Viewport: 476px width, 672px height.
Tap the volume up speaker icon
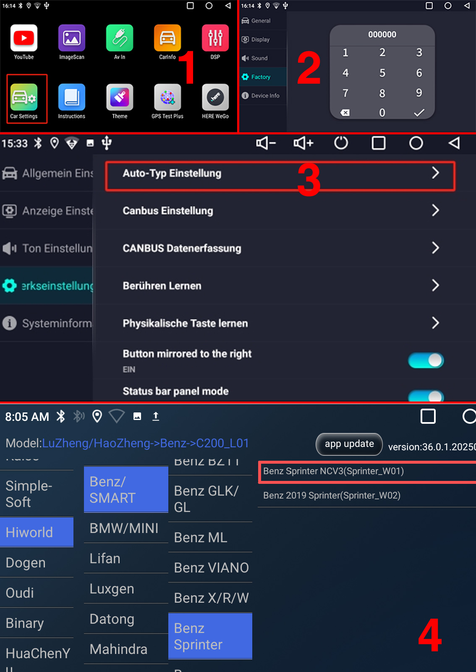click(x=303, y=143)
